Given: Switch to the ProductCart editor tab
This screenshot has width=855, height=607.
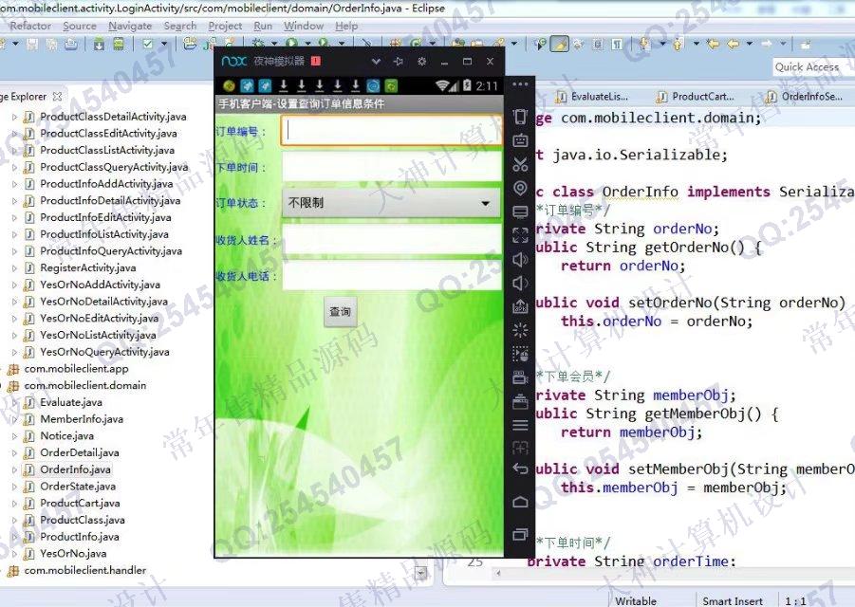Looking at the screenshot, I should click(701, 97).
